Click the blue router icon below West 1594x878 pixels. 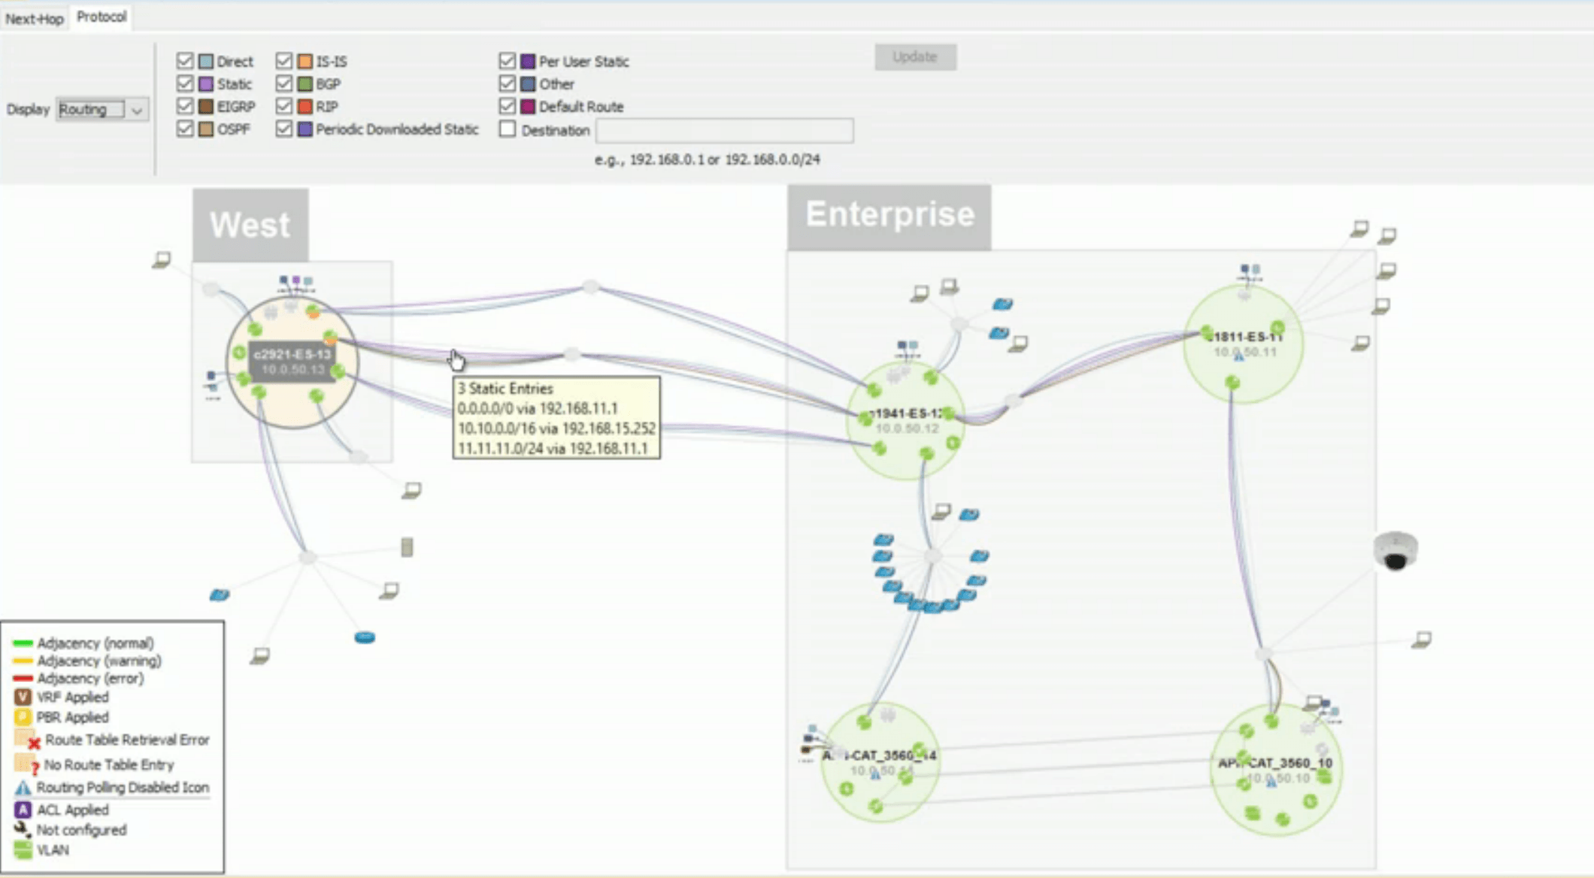click(365, 637)
